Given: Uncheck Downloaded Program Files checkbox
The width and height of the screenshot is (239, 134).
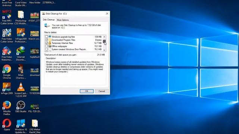Looking at the screenshot, I should pos(46,40).
